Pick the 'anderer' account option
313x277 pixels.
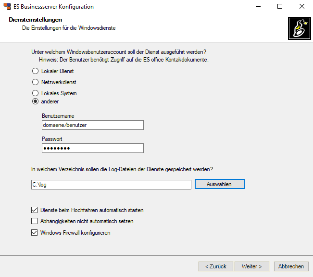(x=35, y=101)
